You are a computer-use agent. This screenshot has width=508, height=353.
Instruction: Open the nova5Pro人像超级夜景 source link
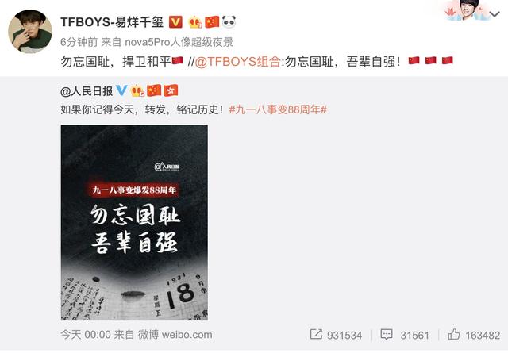click(x=179, y=42)
